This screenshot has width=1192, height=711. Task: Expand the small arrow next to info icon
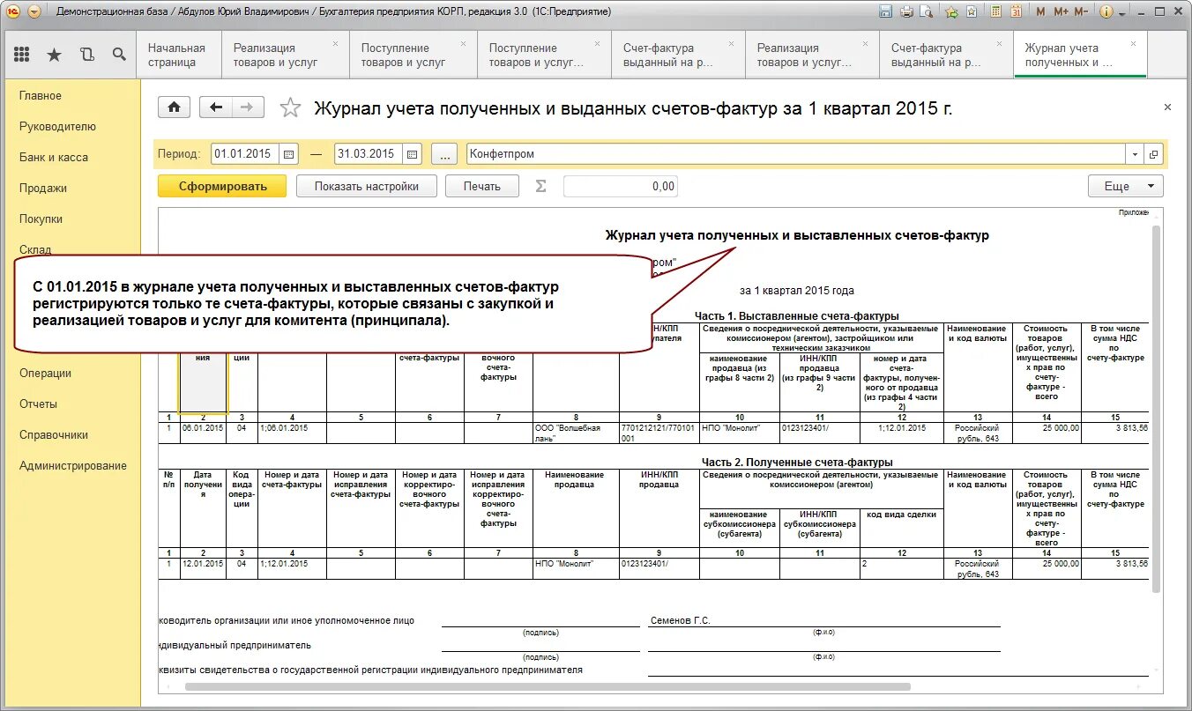point(1121,12)
